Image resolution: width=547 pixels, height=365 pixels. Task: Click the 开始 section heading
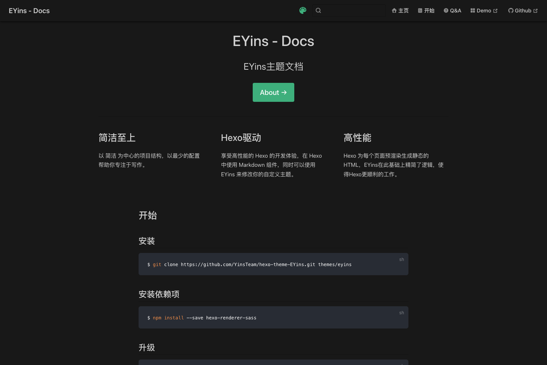pos(148,215)
